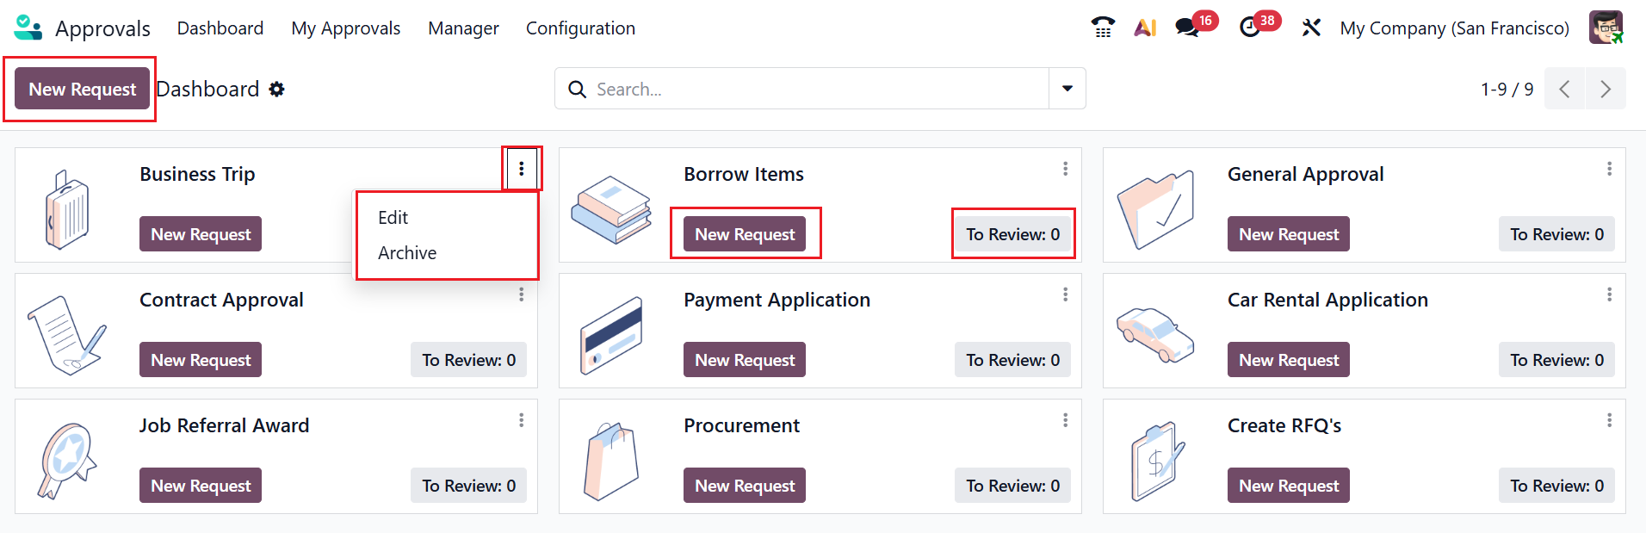Choose Archive in the dropdown menu
This screenshot has height=533, width=1646.
pos(407,253)
